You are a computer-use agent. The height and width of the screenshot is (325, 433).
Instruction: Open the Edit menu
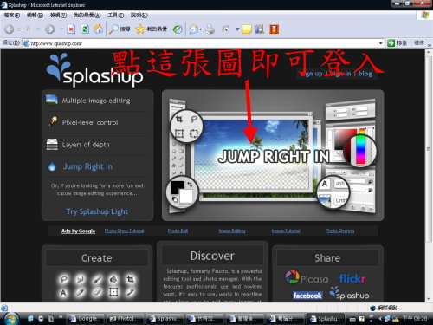[35, 16]
